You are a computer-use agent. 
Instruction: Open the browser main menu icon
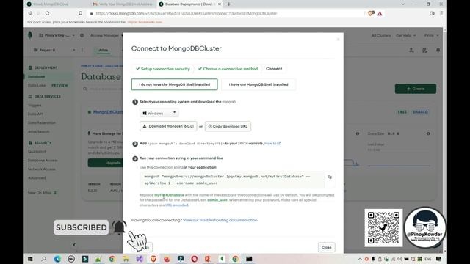click(x=441, y=13)
